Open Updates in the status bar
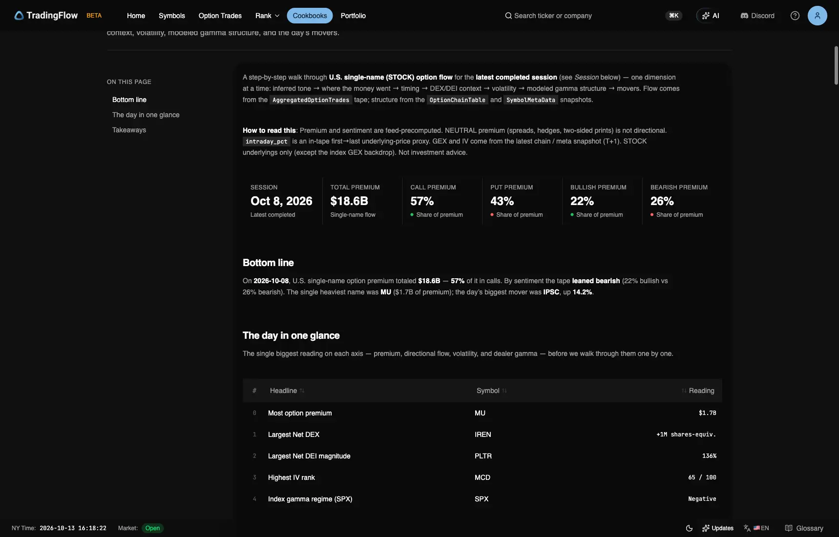 [718, 528]
